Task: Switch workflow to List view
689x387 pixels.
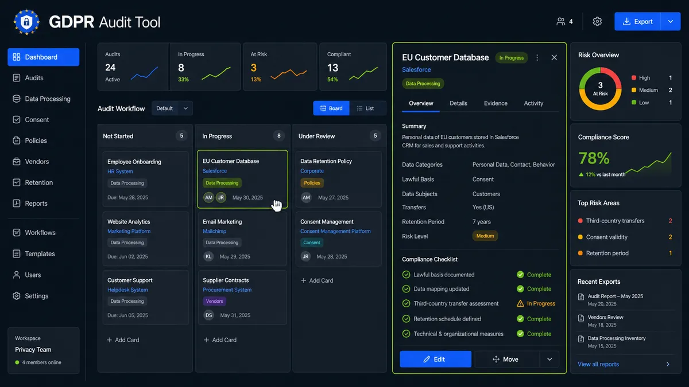Action: (367, 108)
